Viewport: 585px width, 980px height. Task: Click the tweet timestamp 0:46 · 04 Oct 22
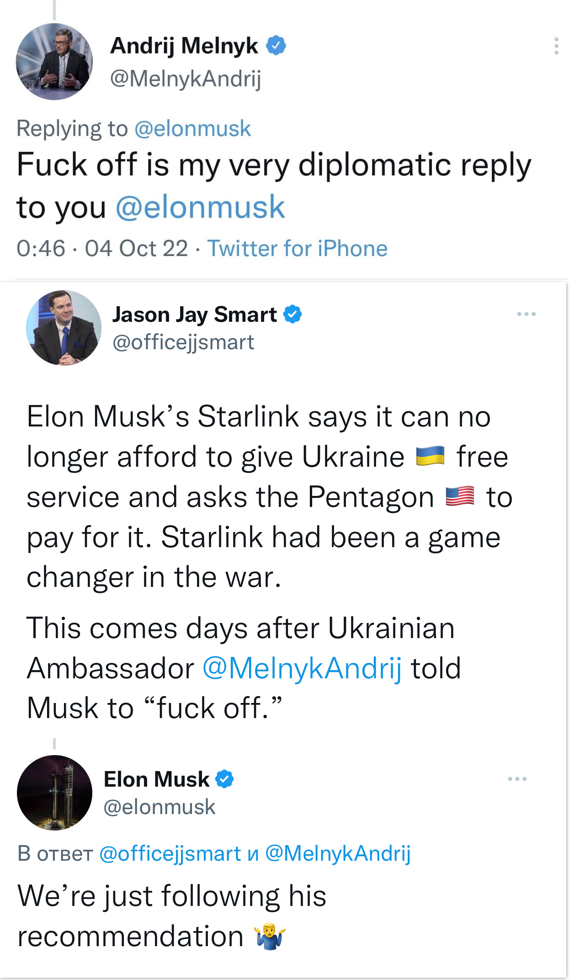102,249
